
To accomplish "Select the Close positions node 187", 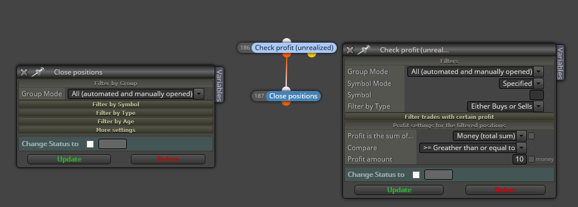I will 293,96.
